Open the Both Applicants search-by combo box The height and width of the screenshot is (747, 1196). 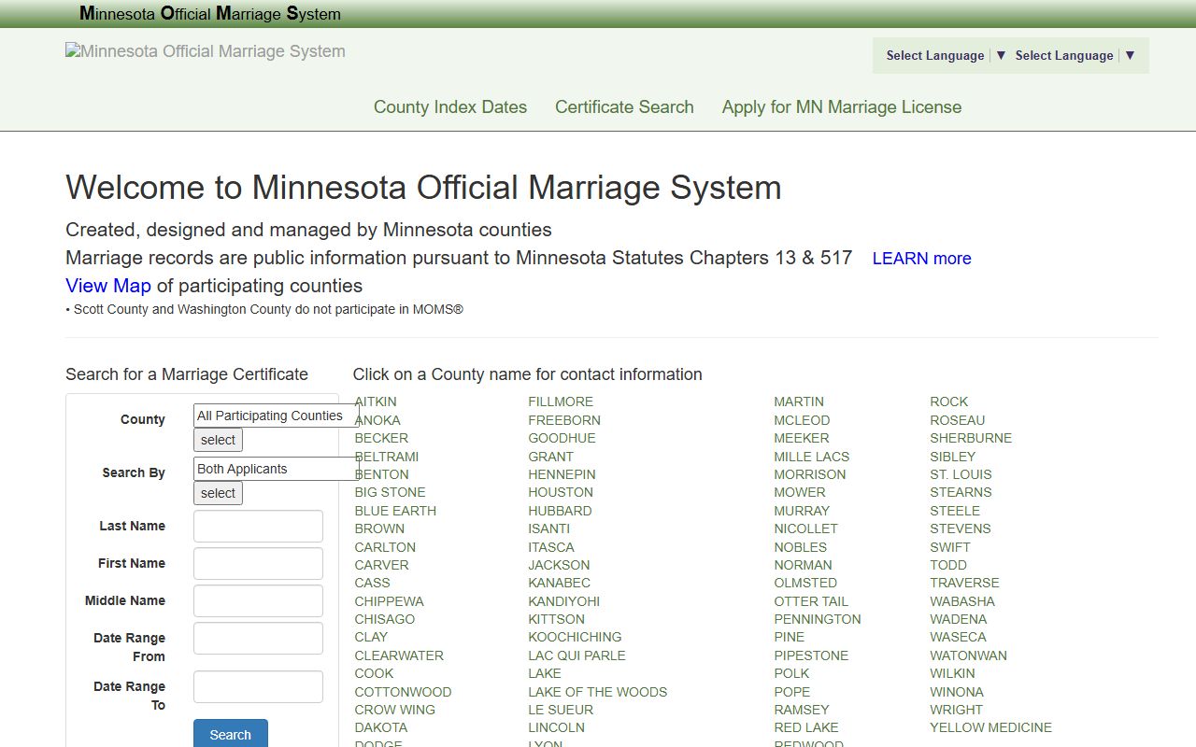click(277, 469)
